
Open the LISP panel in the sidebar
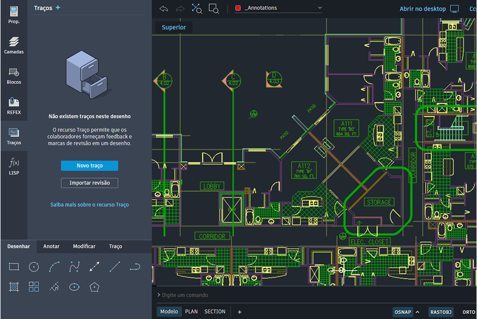(14, 166)
